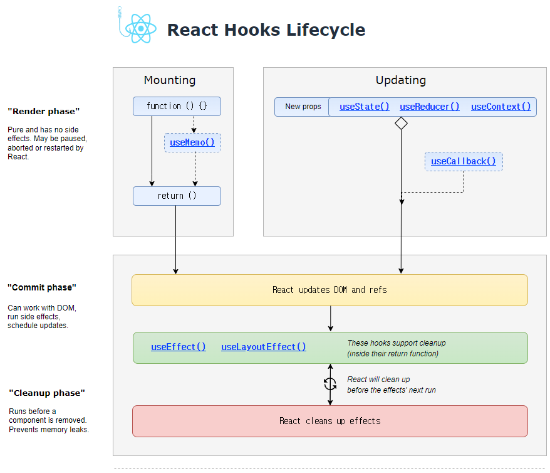Open the useReducer() link
Viewport: 550px width, 473px height.
429,107
